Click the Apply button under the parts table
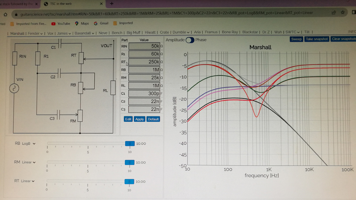This screenshot has height=200, width=356. point(140,119)
